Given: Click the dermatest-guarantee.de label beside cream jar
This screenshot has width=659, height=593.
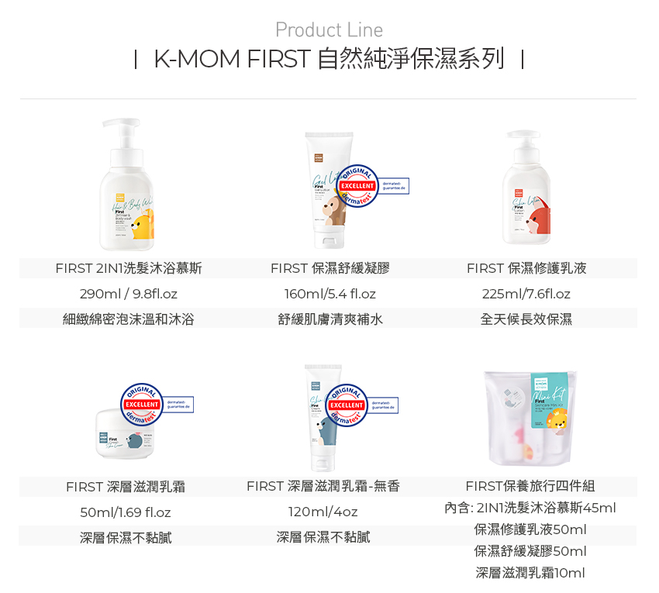Looking at the screenshot, I should pyautogui.click(x=178, y=405).
